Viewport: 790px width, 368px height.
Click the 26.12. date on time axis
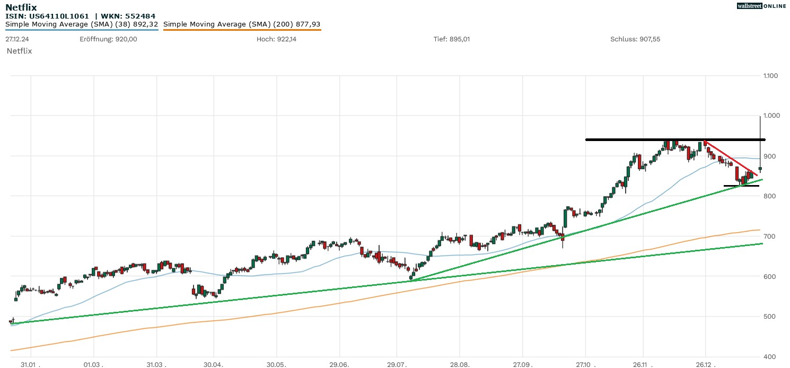coord(705,365)
